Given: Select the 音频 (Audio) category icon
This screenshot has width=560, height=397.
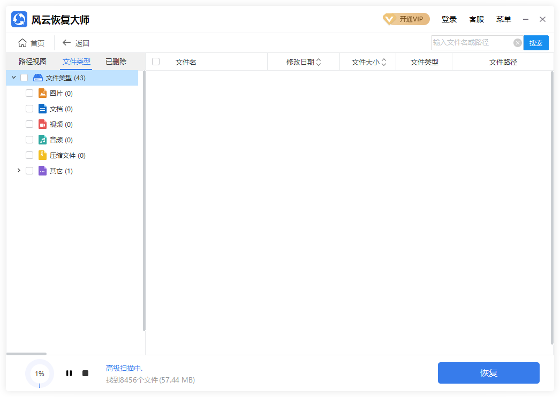Looking at the screenshot, I should [x=43, y=139].
